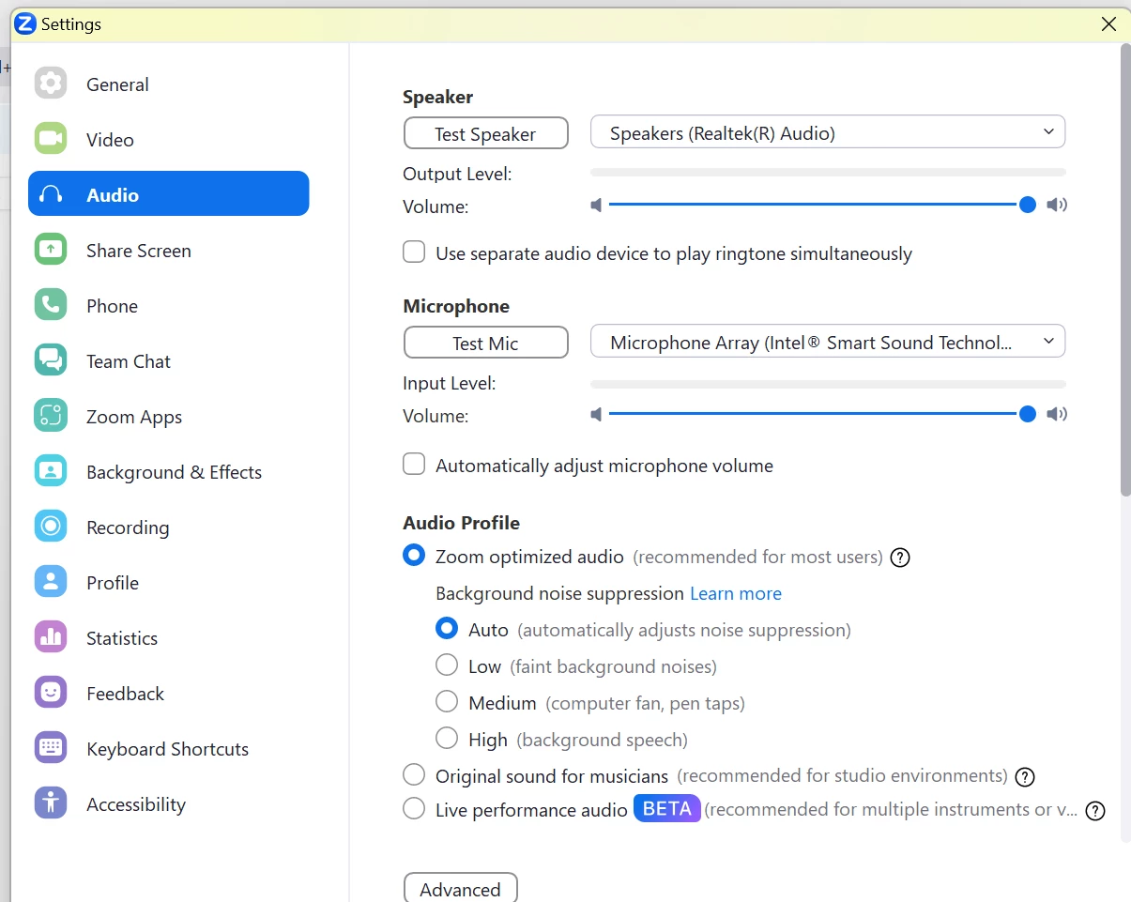Check Automatically adjust microphone volume
The height and width of the screenshot is (902, 1131).
pyautogui.click(x=414, y=465)
